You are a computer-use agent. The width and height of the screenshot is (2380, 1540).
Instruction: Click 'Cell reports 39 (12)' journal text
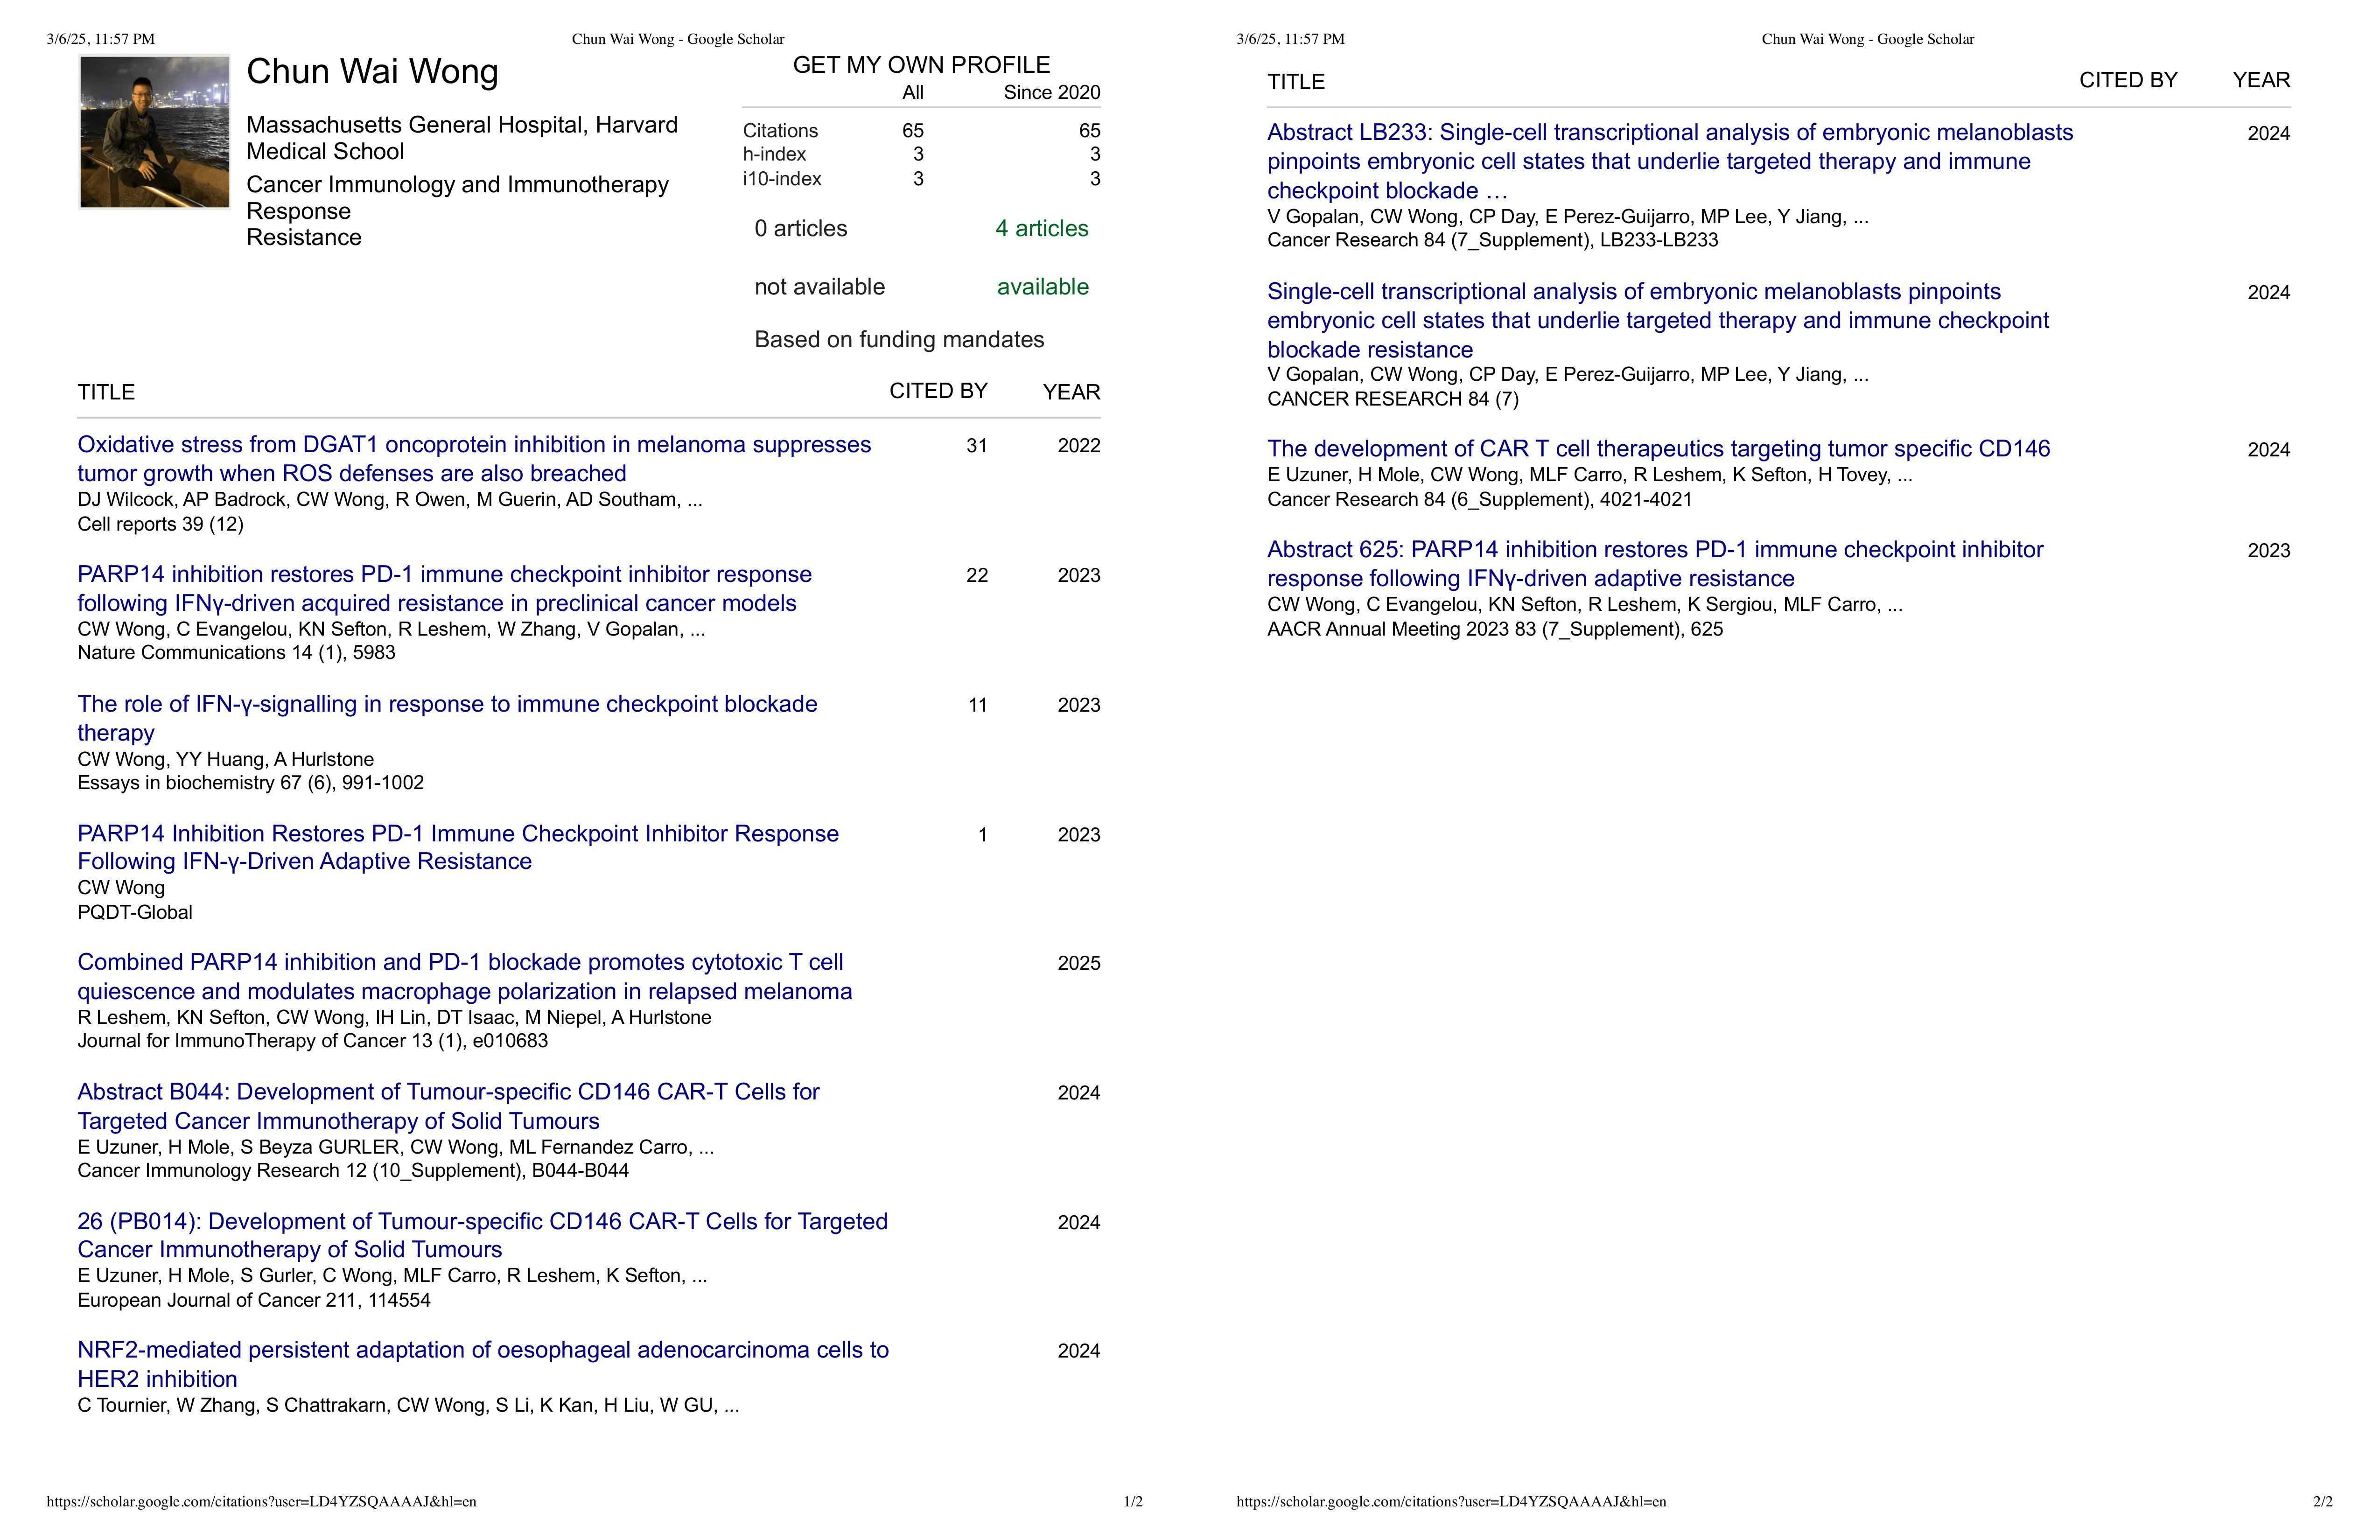pos(161,524)
